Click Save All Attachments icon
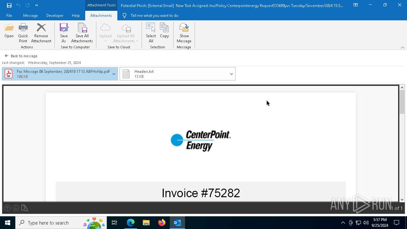Viewport: 407px width, 229px height. [x=82, y=33]
